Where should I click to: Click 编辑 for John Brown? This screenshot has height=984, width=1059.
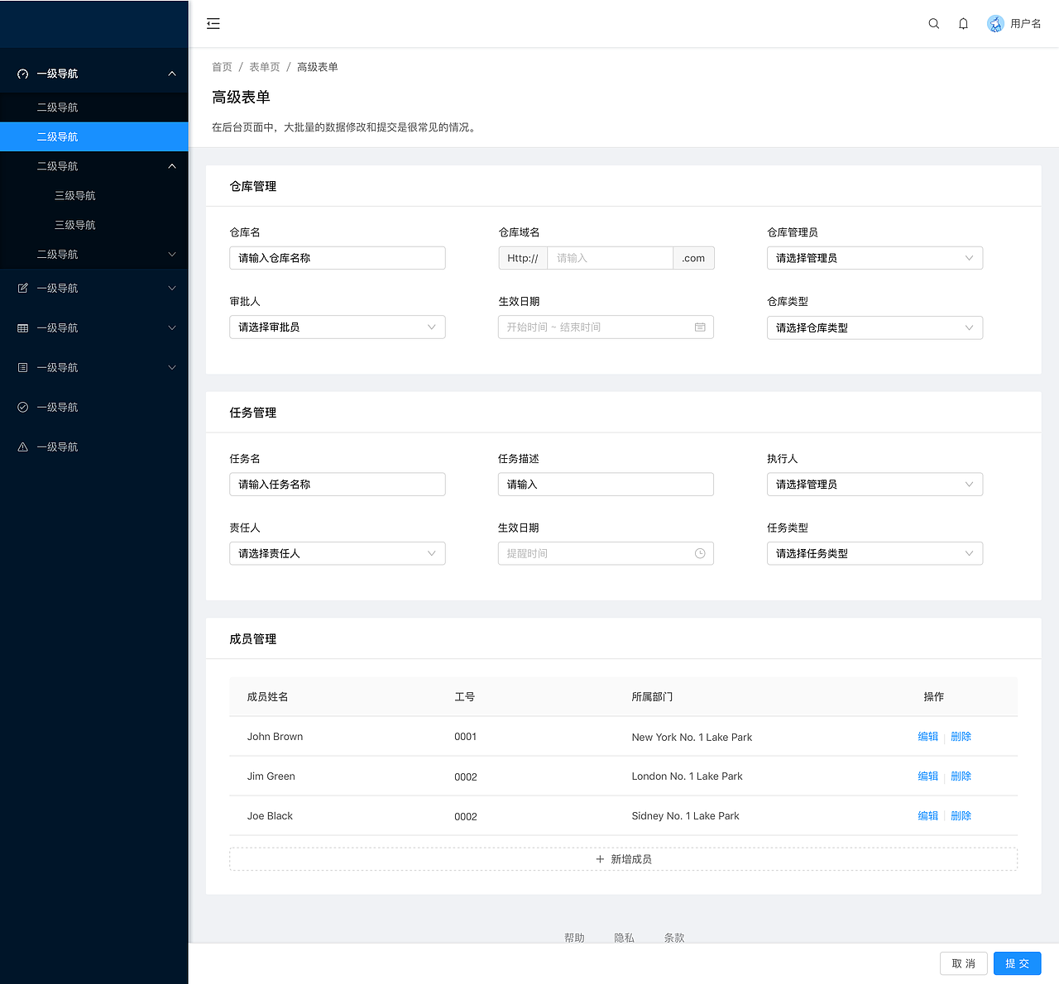[x=928, y=737]
